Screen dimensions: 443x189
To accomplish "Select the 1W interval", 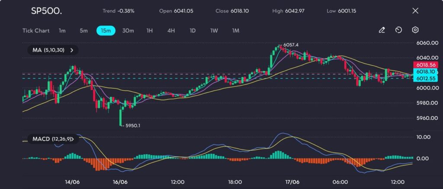I will click(214, 31).
